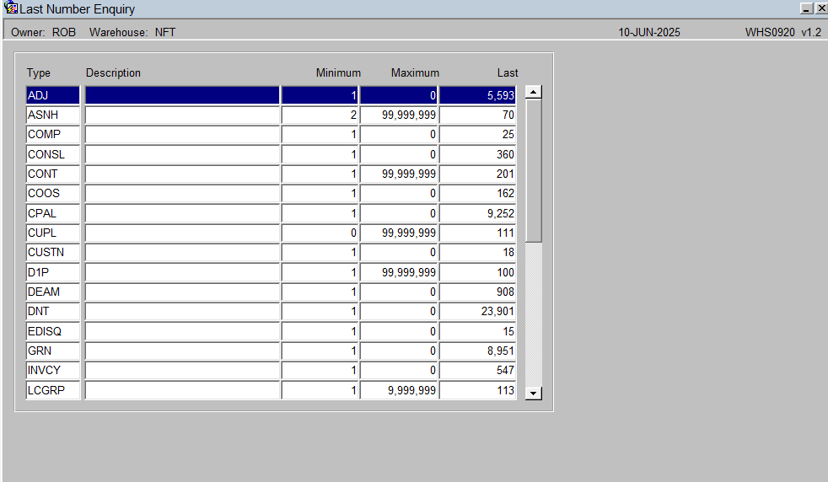Click the Last value 70 for ASNH
Viewport: 828px width, 482px height.
[478, 115]
